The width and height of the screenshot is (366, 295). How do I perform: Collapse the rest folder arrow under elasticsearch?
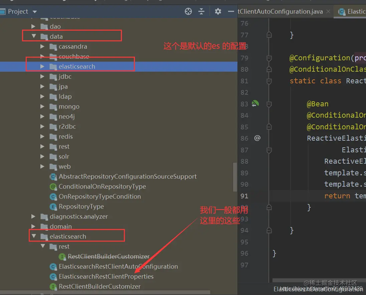coord(43,246)
